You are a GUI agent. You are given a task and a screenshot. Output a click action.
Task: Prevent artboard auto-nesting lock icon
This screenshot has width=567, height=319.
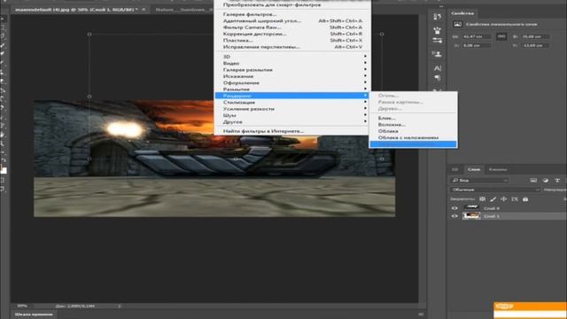514,198
